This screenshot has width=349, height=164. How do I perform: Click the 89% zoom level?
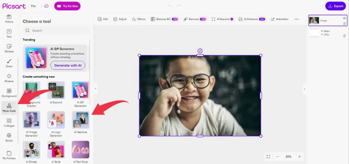click(288, 157)
